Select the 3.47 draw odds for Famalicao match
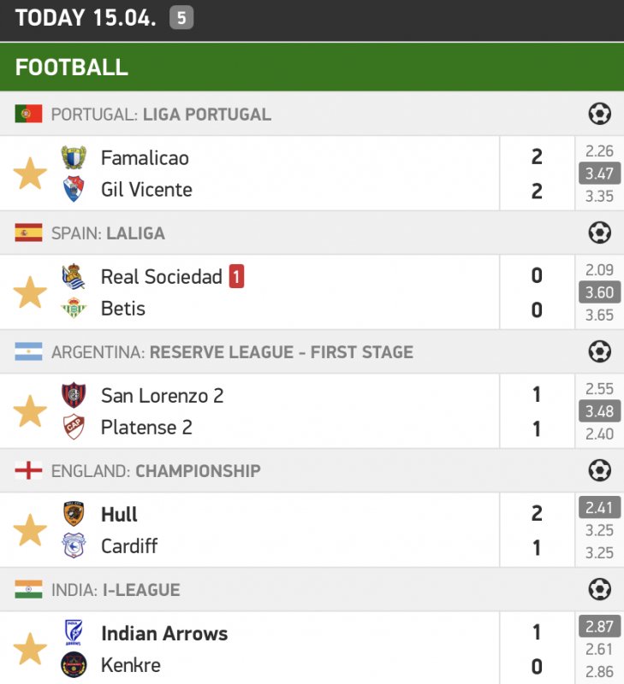 coord(599,174)
